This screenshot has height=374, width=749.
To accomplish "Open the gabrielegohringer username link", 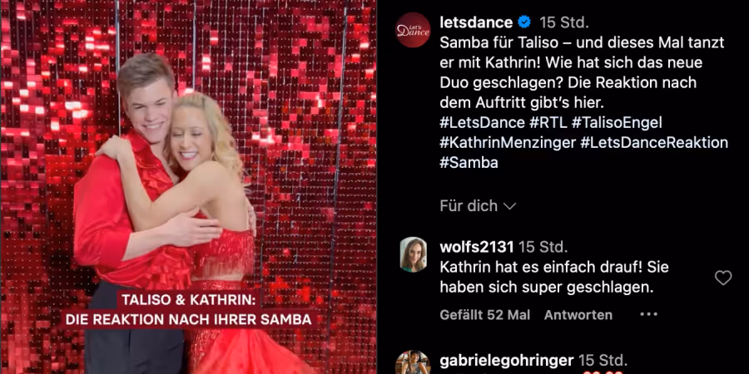I will 507,360.
